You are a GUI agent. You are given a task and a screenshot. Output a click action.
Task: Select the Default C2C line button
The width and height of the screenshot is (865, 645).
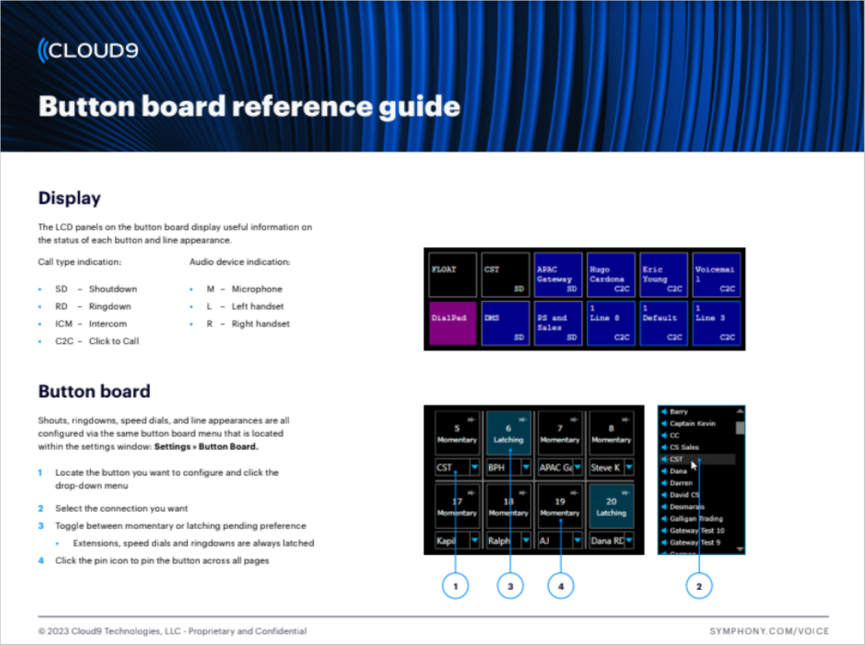(x=664, y=323)
